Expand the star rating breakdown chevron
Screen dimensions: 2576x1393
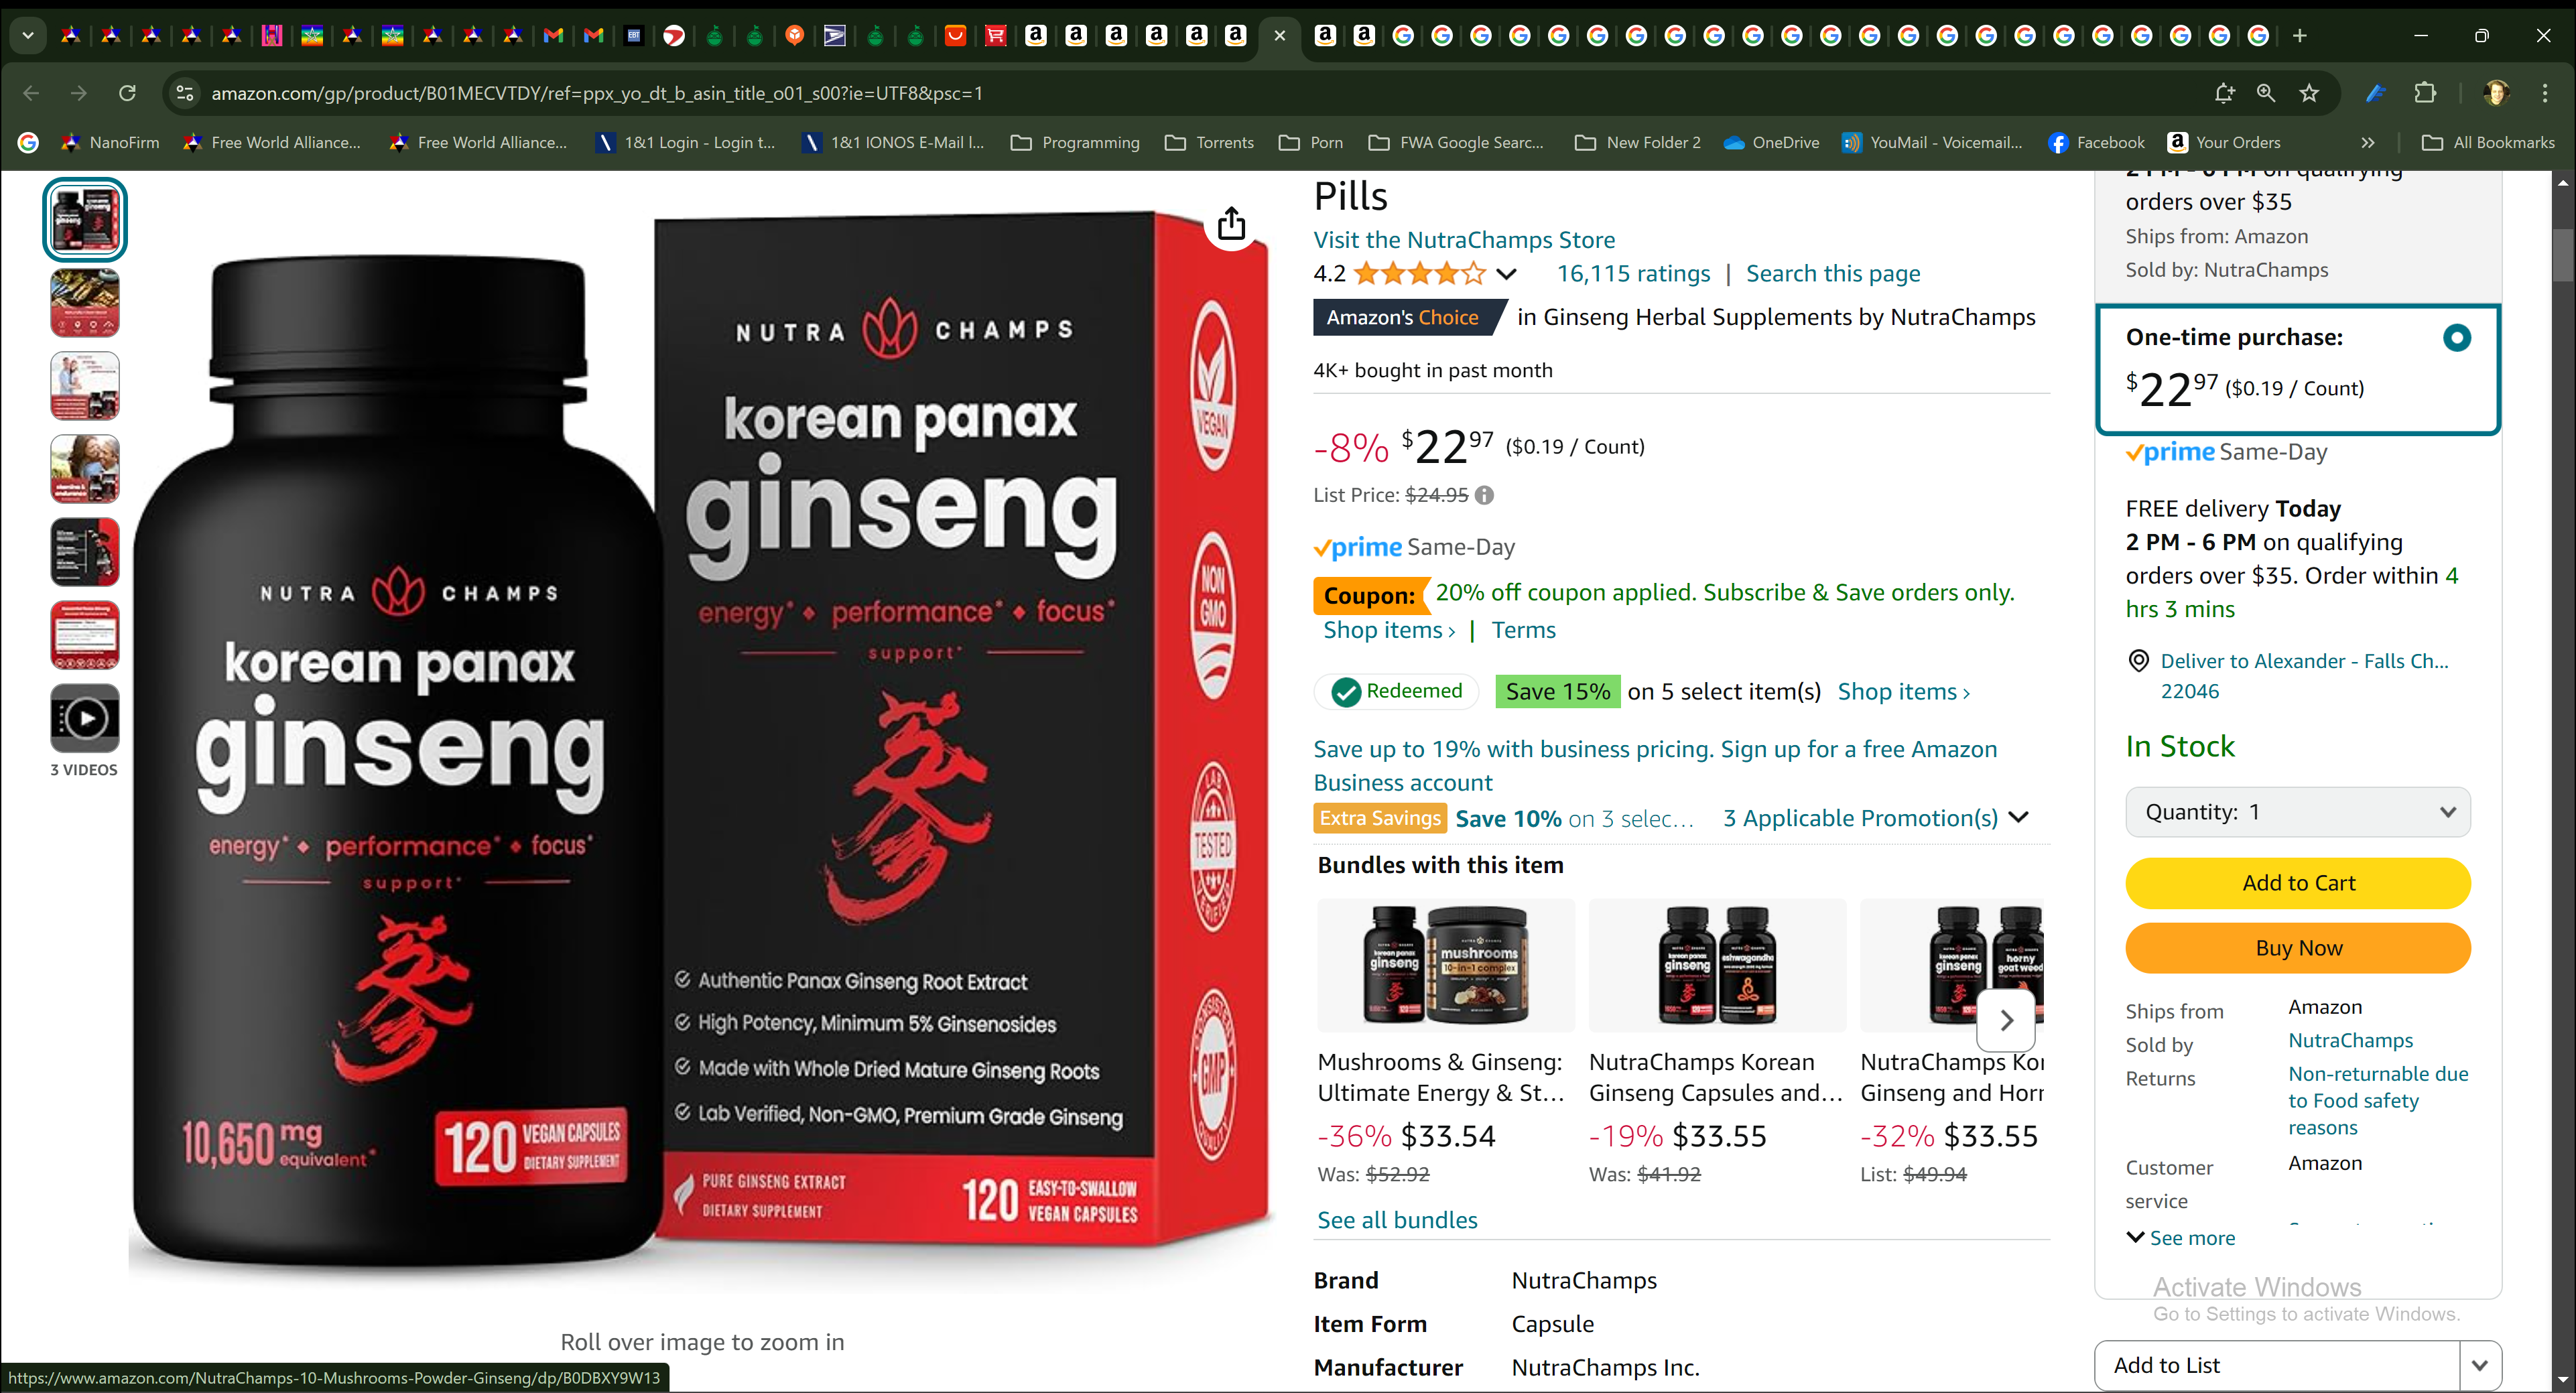pos(1507,274)
